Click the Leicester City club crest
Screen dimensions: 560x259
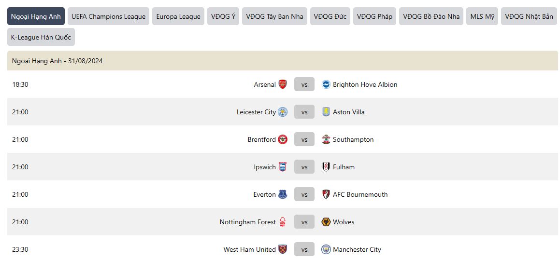tap(283, 112)
